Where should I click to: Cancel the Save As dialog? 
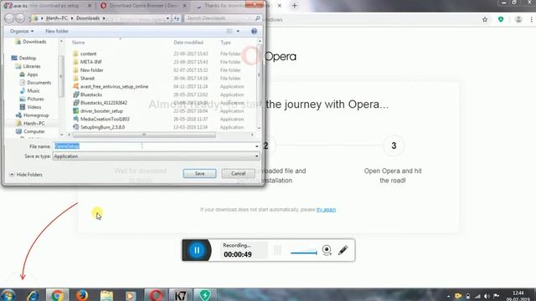coord(238,173)
